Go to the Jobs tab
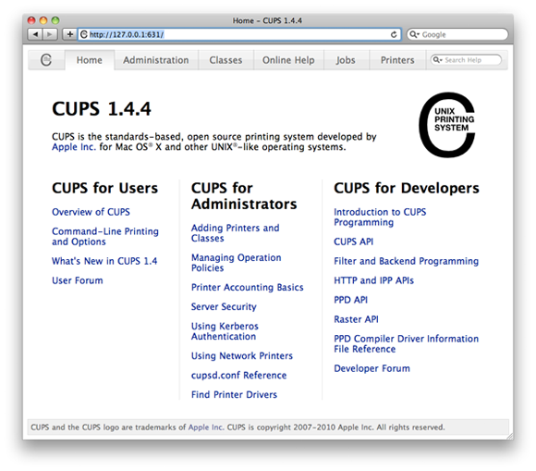The width and height of the screenshot is (536, 471). [x=346, y=60]
